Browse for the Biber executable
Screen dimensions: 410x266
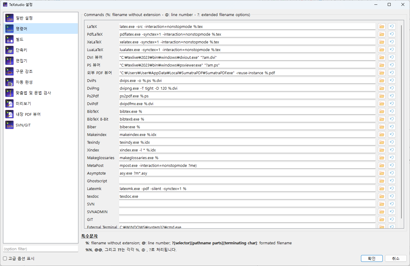[382, 127]
